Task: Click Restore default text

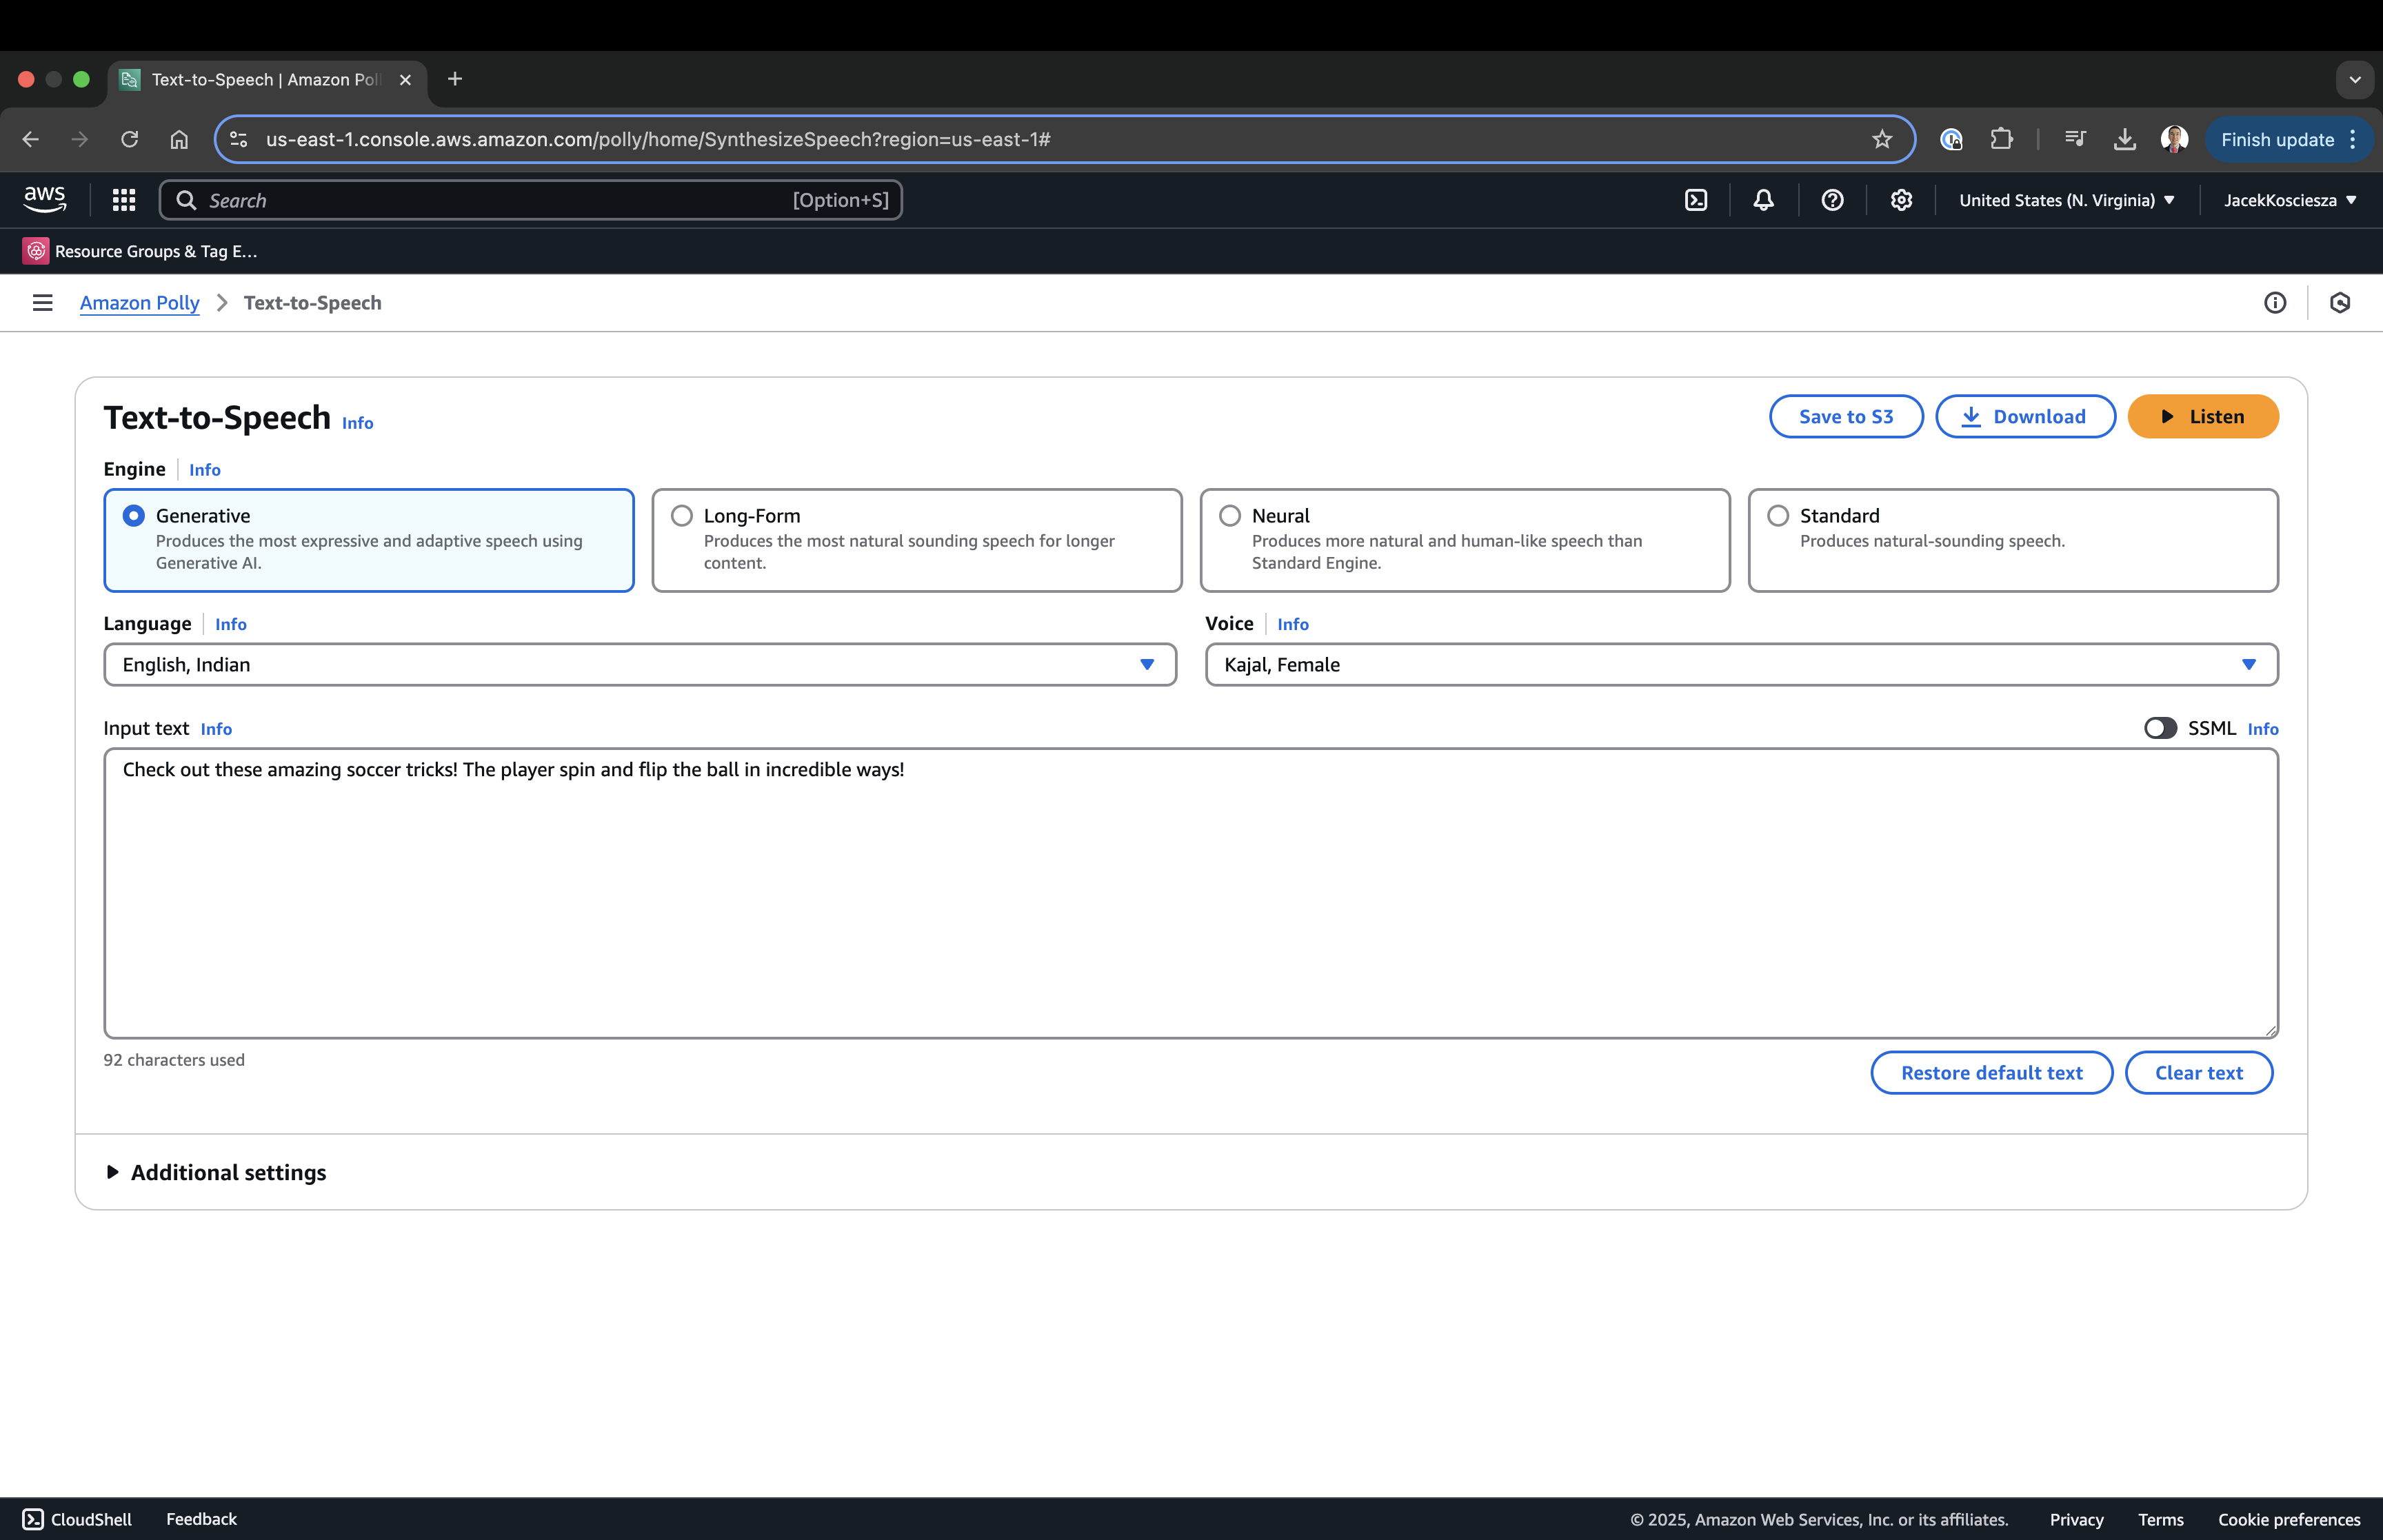Action: (x=1991, y=1072)
